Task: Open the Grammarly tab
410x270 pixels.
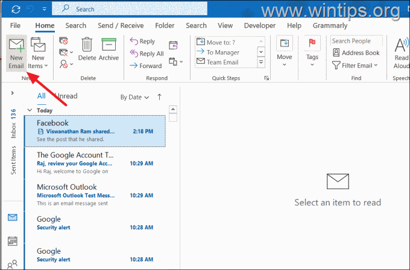Action: click(x=330, y=26)
